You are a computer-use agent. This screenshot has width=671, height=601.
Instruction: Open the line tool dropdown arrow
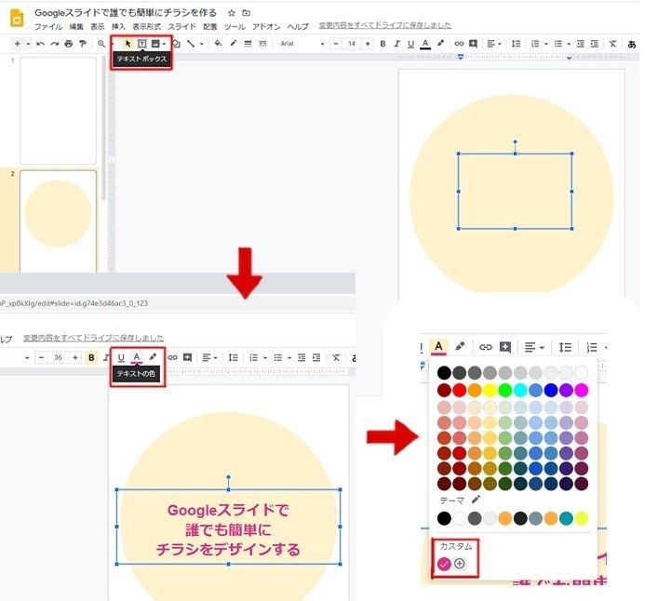pos(201,44)
